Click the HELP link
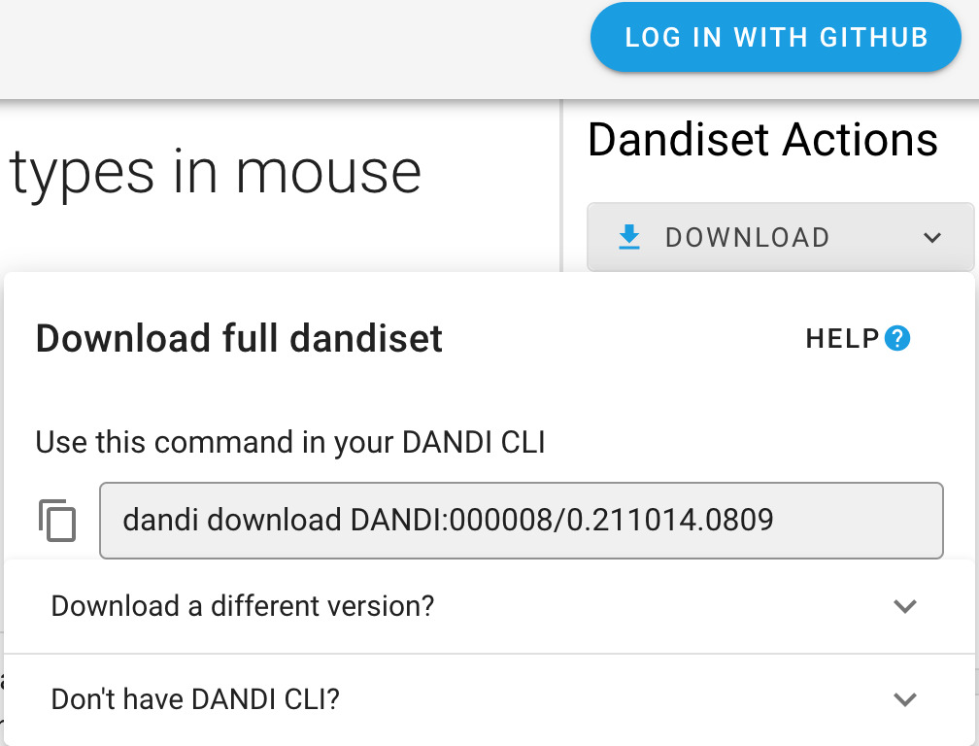 click(x=843, y=338)
